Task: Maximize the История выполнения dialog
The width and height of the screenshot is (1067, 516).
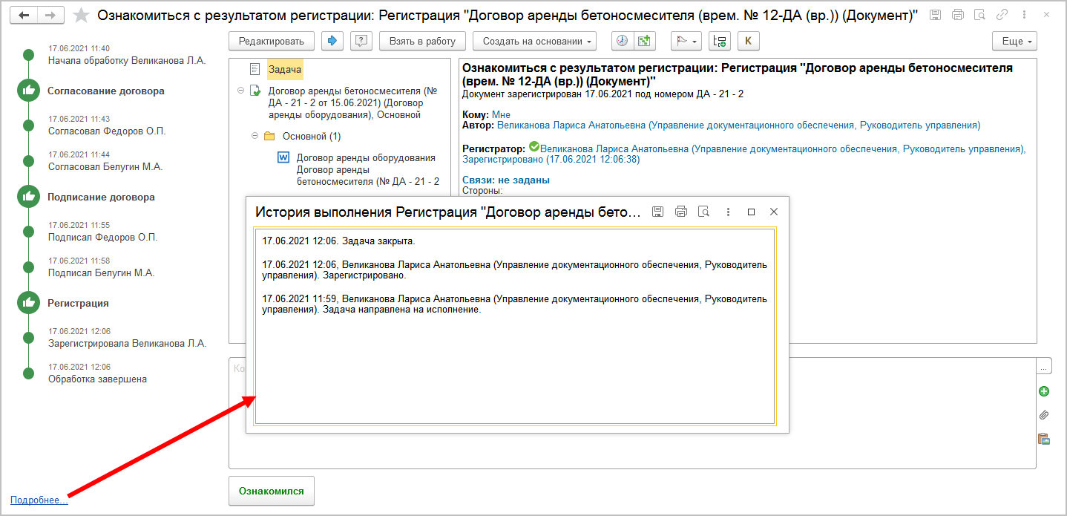Action: [751, 212]
